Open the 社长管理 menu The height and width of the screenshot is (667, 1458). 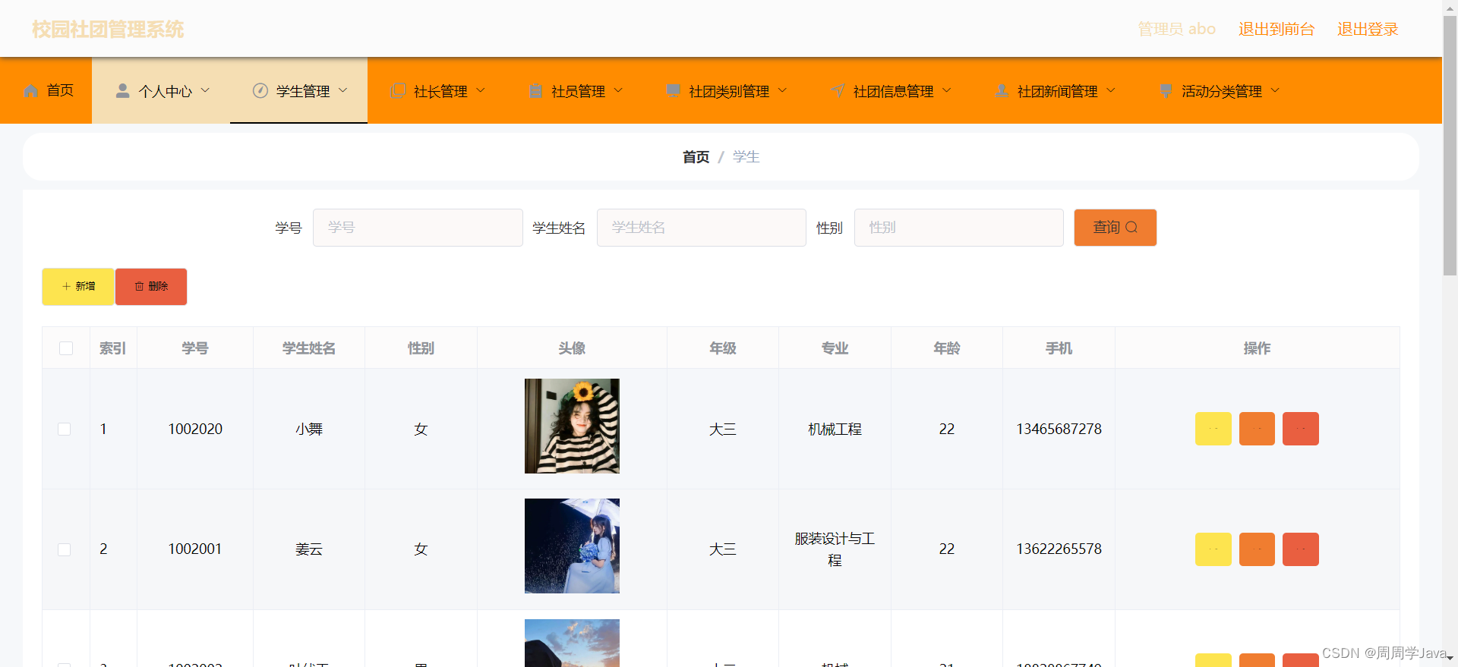coord(437,91)
